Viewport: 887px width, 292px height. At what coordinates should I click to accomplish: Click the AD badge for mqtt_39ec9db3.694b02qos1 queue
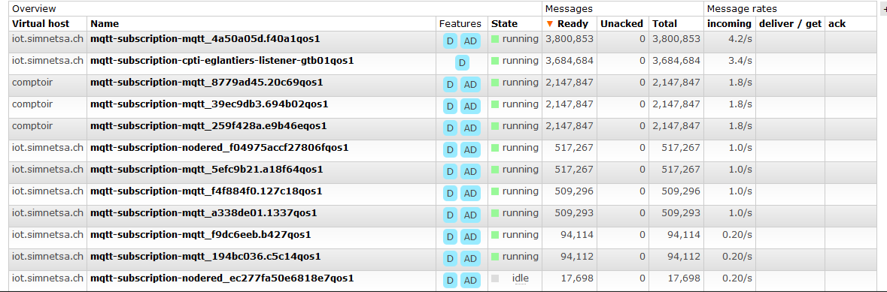tap(470, 107)
